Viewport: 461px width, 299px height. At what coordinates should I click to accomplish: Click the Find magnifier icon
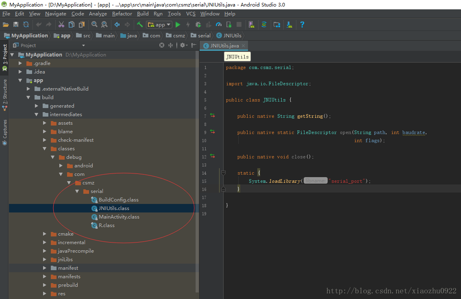(94, 25)
